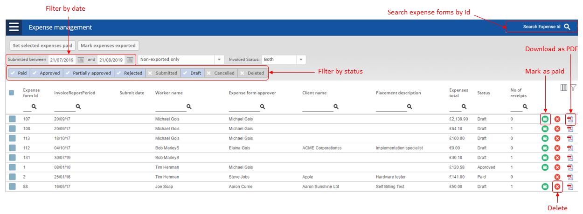Mark Tim Henman's expense form 1 as paid
This screenshot has height=214, width=583.
click(545, 167)
